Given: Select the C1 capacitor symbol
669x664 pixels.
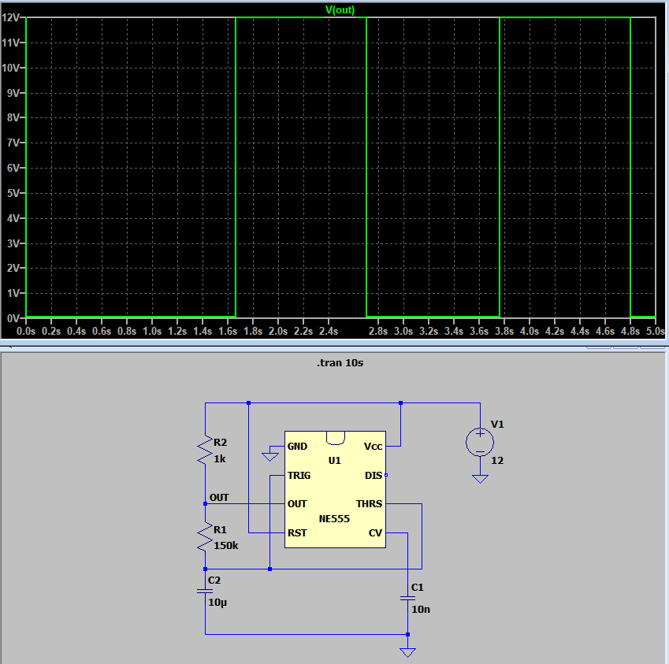Looking at the screenshot, I should (407, 598).
